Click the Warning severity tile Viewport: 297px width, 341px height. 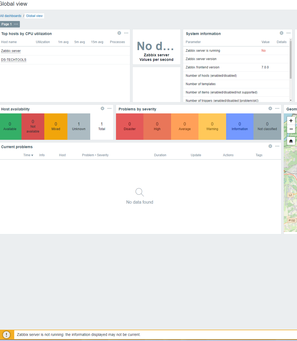pyautogui.click(x=212, y=127)
